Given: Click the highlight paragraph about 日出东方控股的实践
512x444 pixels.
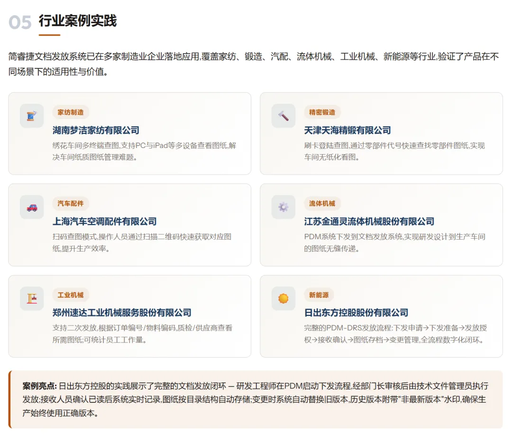Looking at the screenshot, I should [x=256, y=399].
